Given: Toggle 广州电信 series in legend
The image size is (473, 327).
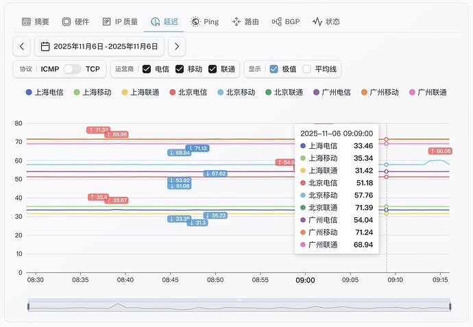Looking at the screenshot, I should pos(332,93).
